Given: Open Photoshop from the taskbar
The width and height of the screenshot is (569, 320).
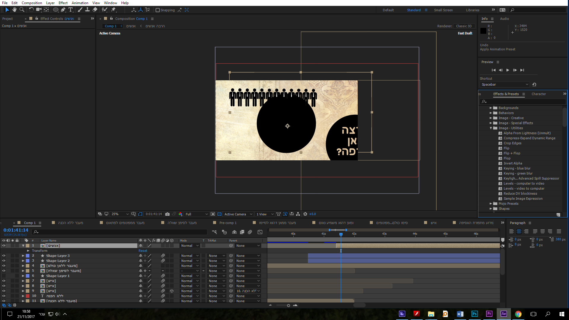Looking at the screenshot, I should point(474,314).
